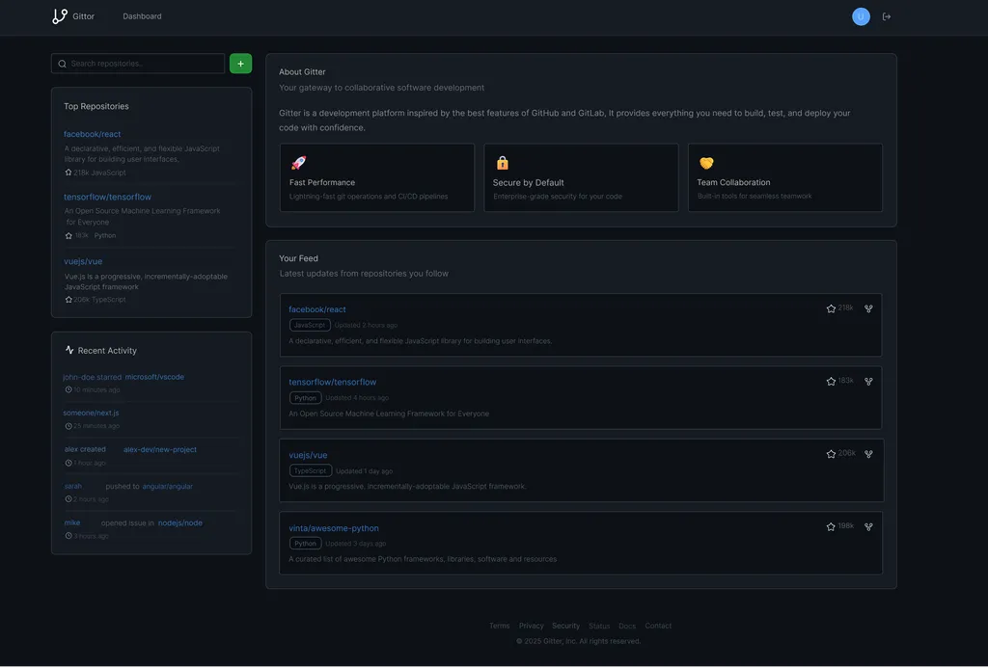Image resolution: width=988 pixels, height=668 pixels.
Task: Fork the tensorflow/tensorflow repository in feed
Action: pyautogui.click(x=868, y=382)
